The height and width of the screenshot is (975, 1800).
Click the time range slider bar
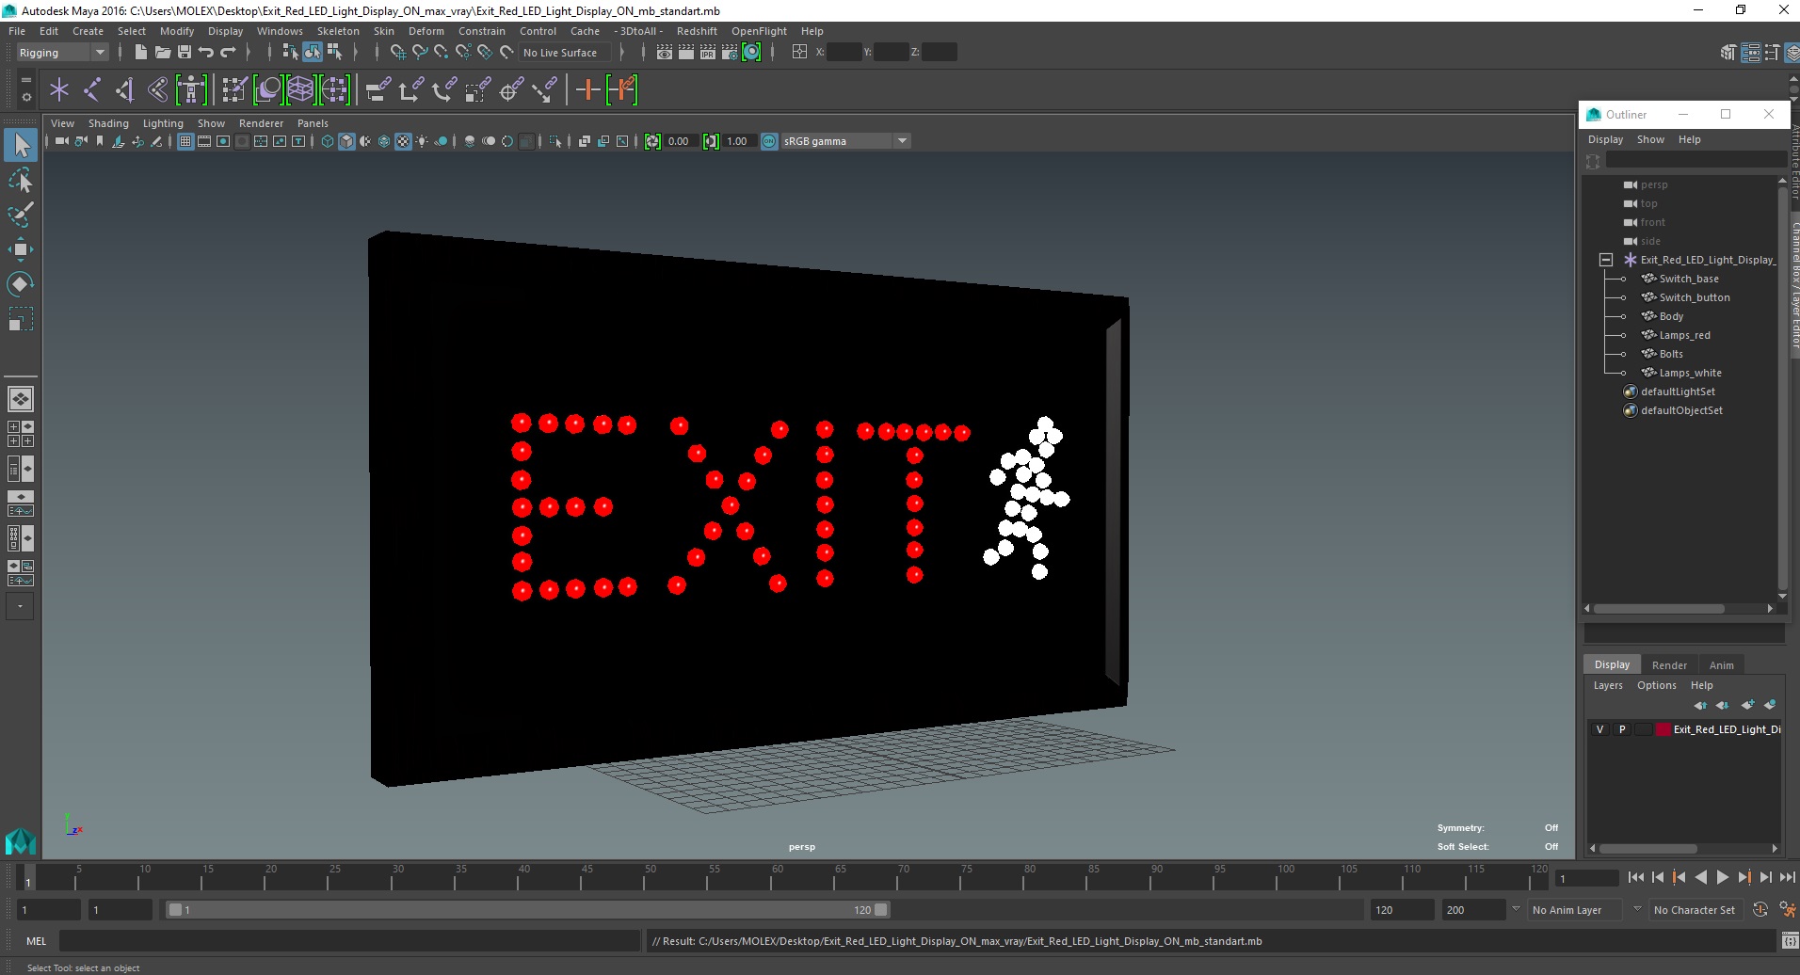(x=527, y=910)
